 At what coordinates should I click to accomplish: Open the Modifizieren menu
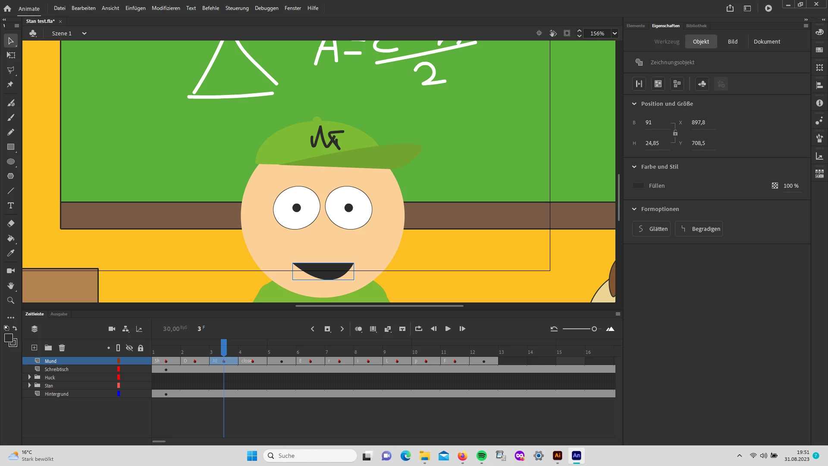click(x=166, y=8)
